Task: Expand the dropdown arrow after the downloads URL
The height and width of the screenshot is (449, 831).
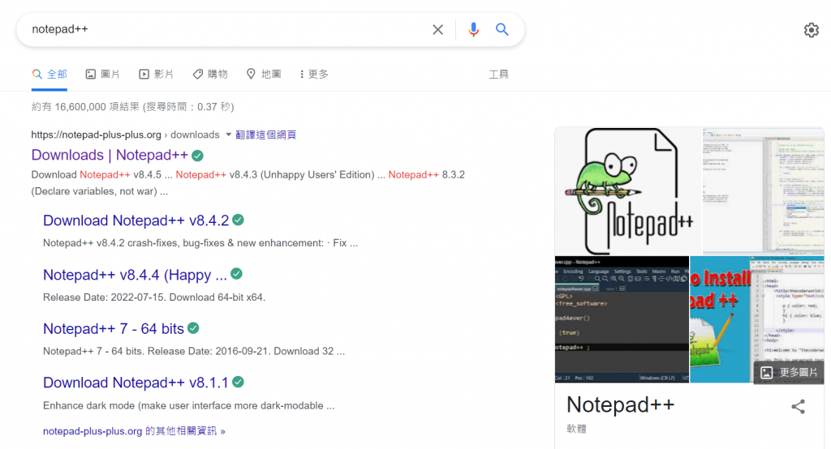Action: point(228,135)
